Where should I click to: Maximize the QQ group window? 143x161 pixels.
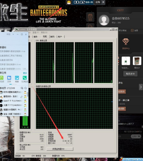pos(22,34)
